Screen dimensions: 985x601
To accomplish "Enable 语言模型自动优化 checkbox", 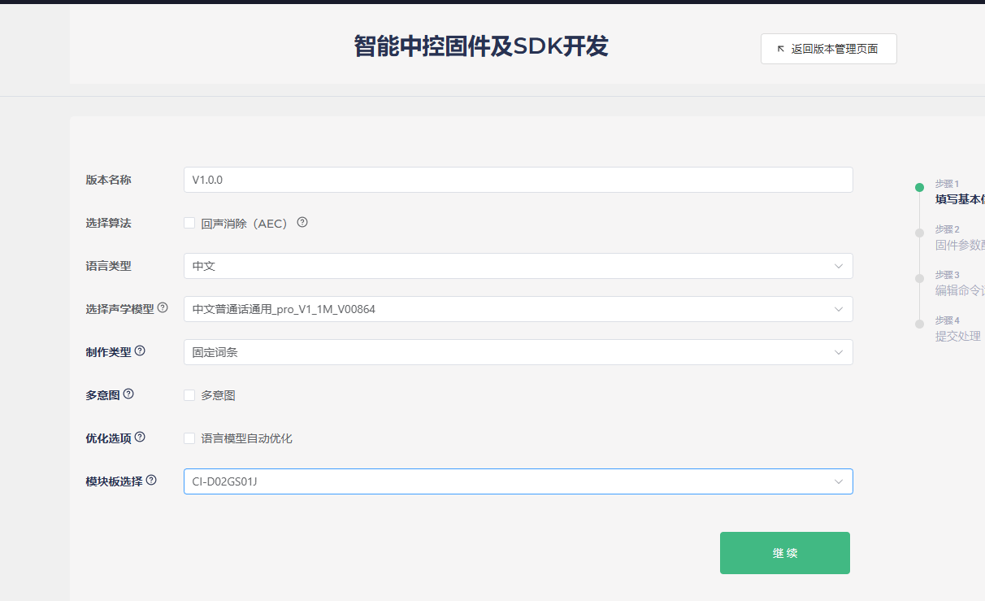I will coord(189,438).
